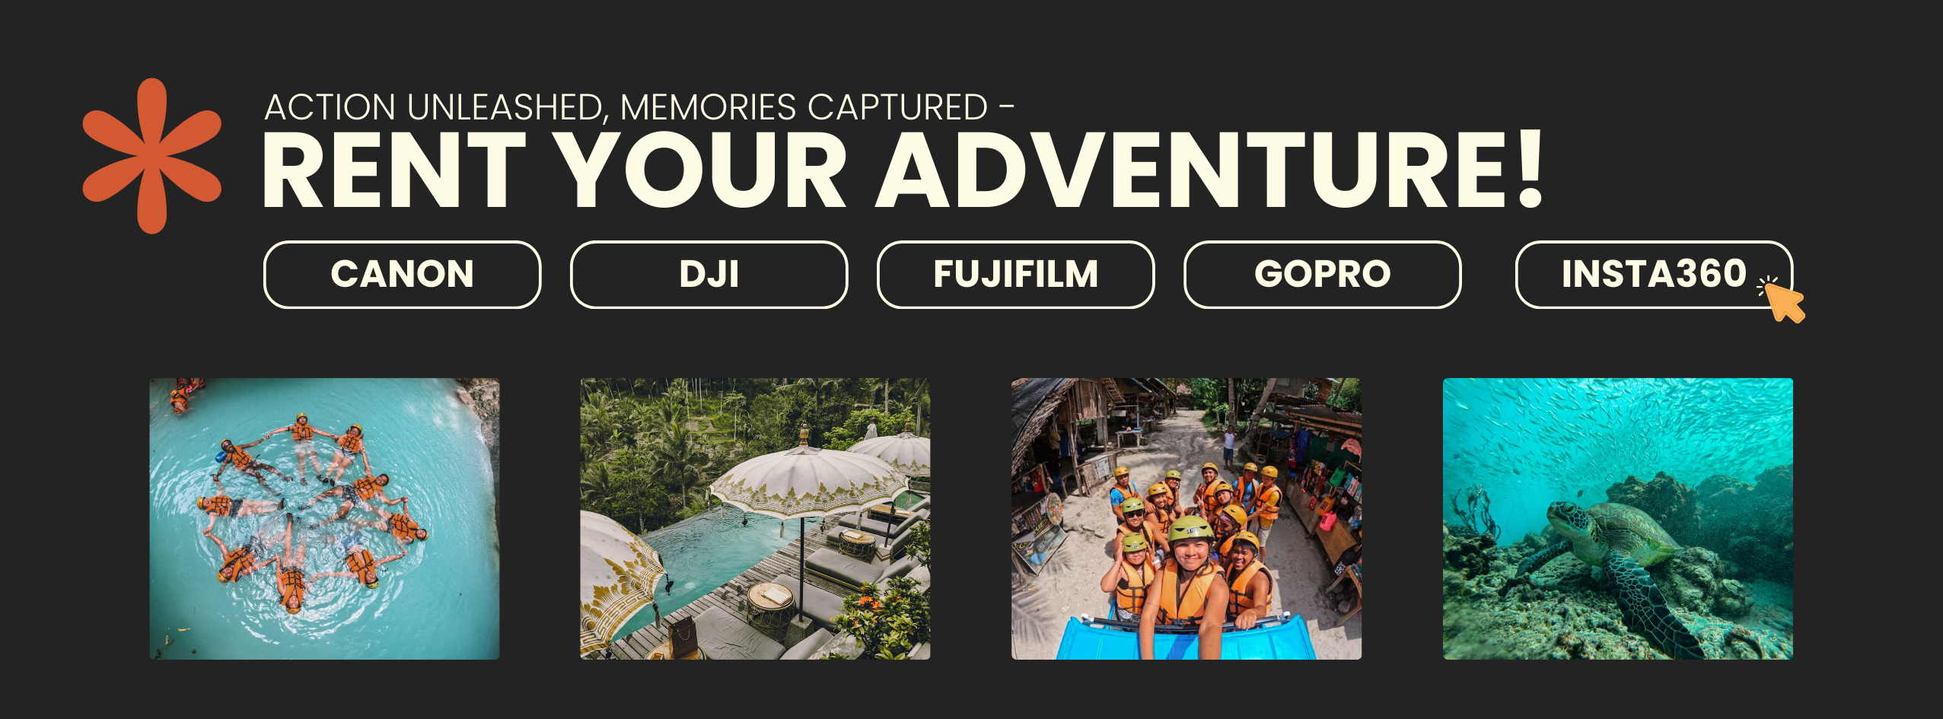Viewport: 1943px width, 719px height.
Task: Select the INSTA360 brand button
Action: tap(1654, 275)
